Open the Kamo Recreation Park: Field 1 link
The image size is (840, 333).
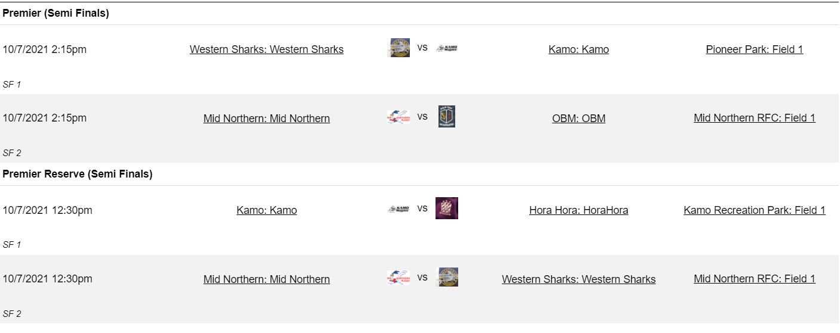pyautogui.click(x=754, y=210)
